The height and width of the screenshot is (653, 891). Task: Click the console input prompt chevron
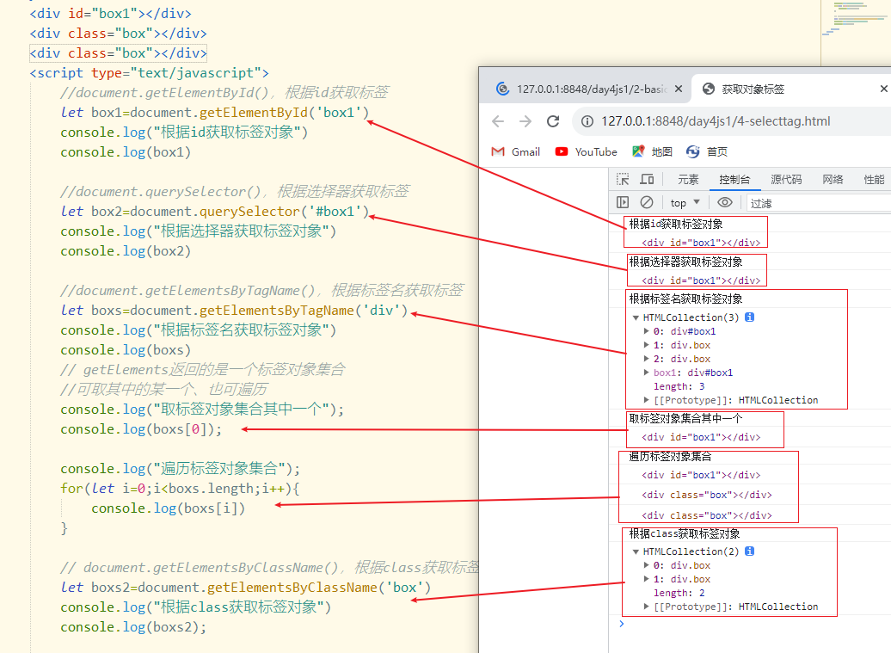[622, 624]
